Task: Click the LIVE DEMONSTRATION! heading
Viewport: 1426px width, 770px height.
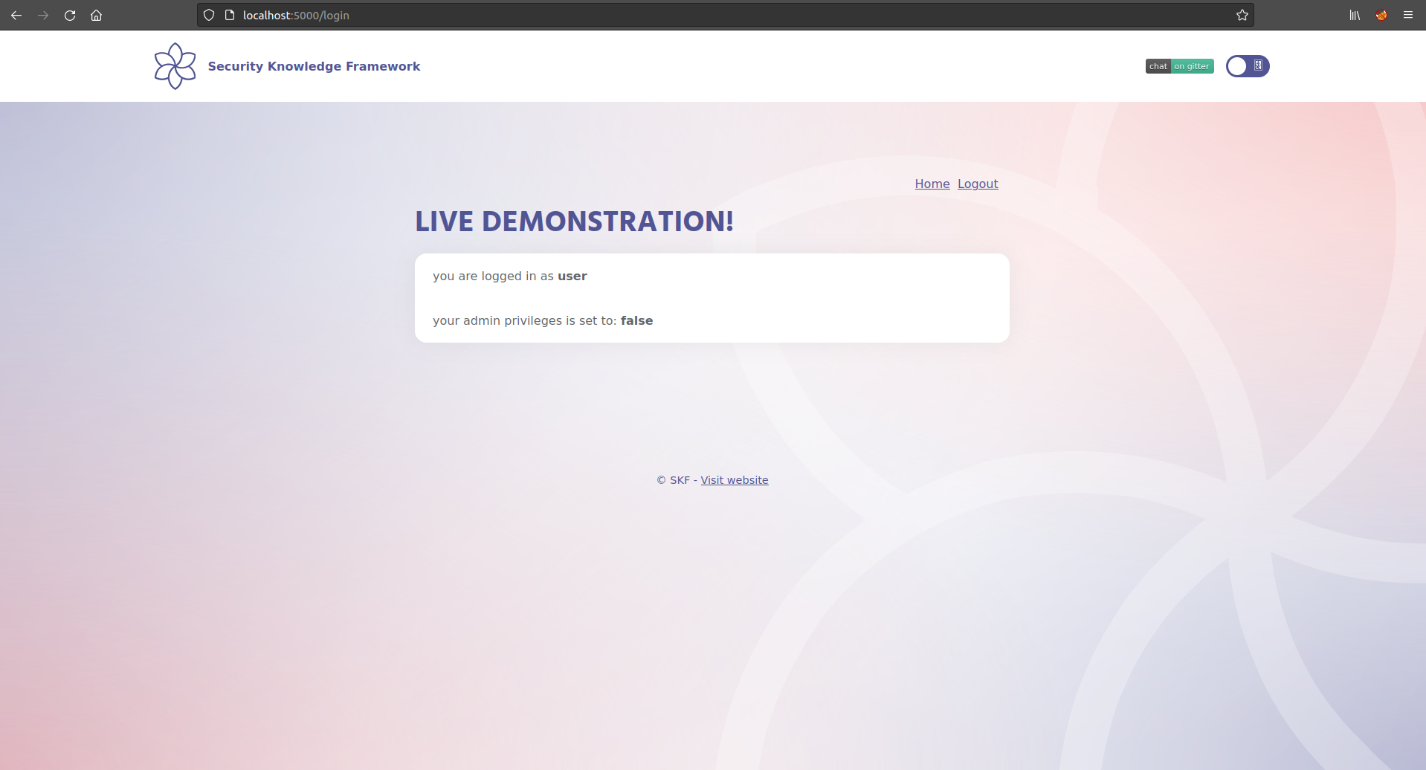Action: 574,221
